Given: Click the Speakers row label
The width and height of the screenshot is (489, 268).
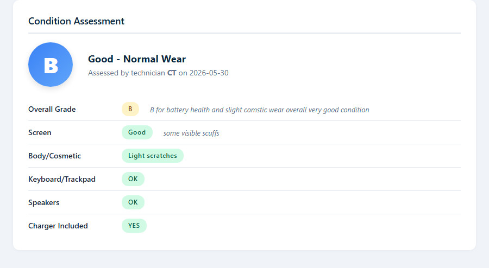Looking at the screenshot, I should point(43,203).
